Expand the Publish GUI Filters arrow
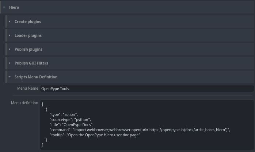 tap(9, 63)
